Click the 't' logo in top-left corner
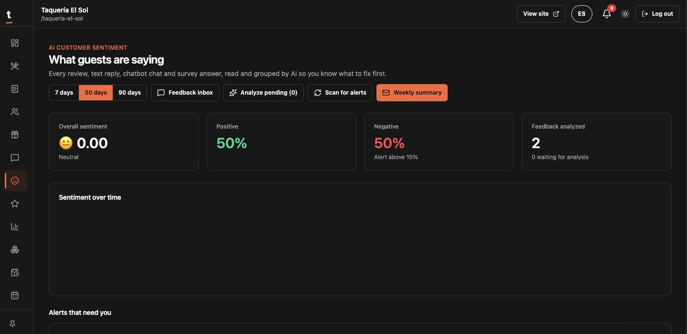Viewport: 687px width, 334px height. 9,16
